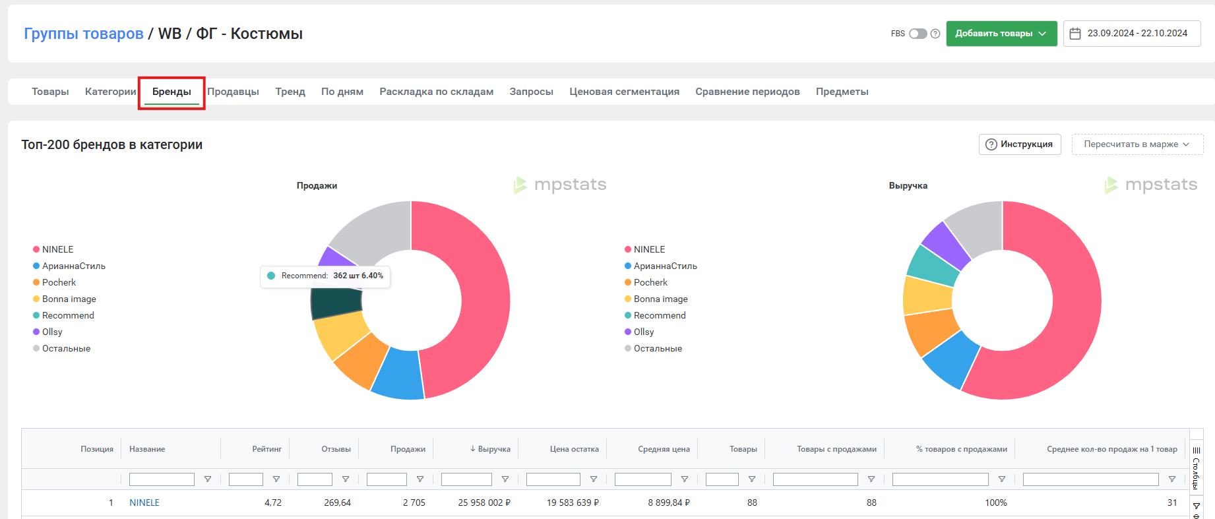Viewport: 1215px width, 519px height.
Task: Open the filters side panel funnel icon
Action: [1197, 506]
